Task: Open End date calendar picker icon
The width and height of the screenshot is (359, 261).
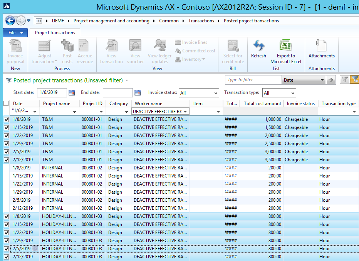Action: point(138,92)
